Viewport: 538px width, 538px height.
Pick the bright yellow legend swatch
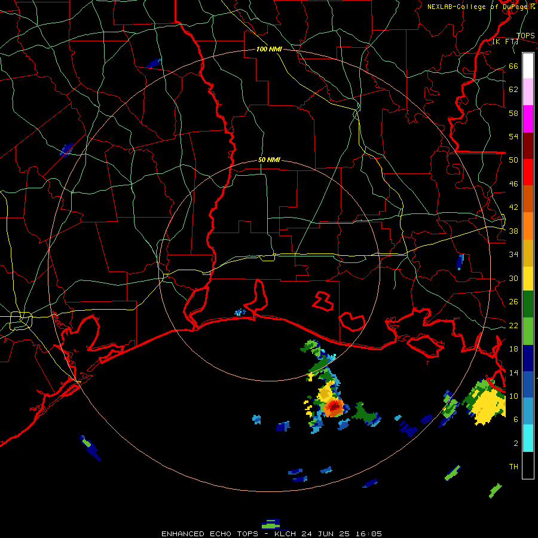pyautogui.click(x=528, y=279)
